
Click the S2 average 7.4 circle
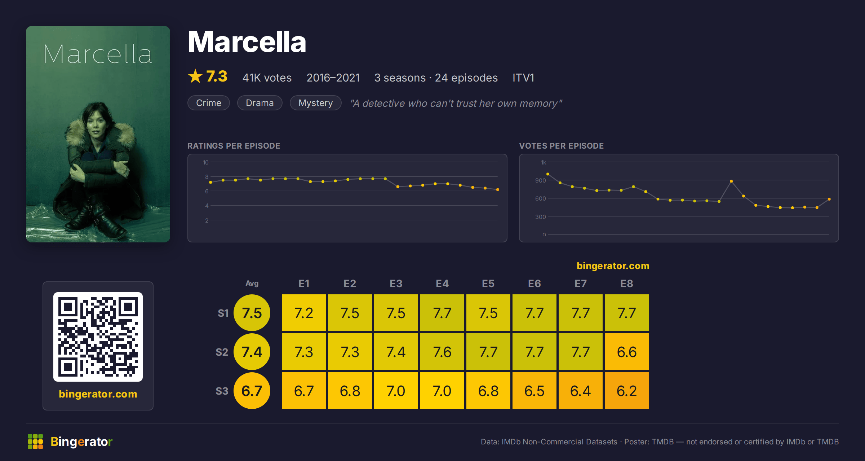click(252, 352)
